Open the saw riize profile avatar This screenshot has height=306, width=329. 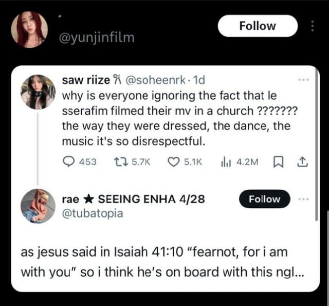pyautogui.click(x=38, y=92)
